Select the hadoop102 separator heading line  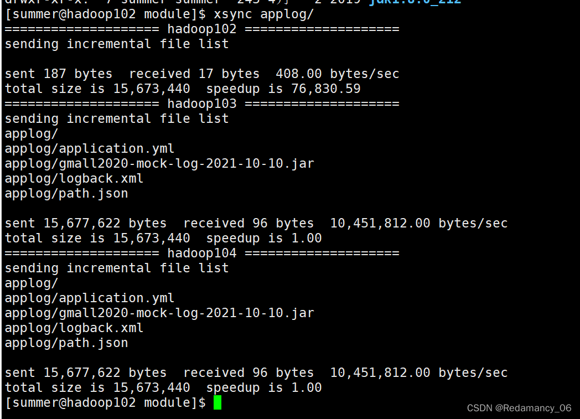coord(202,29)
